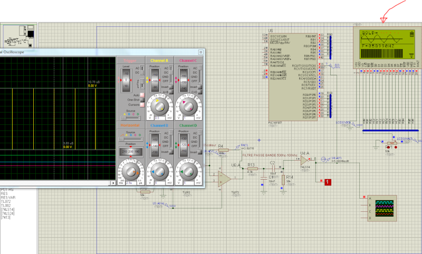The width and height of the screenshot is (422, 254).
Task: Click Channel B coupling slider
Action: click(x=171, y=140)
